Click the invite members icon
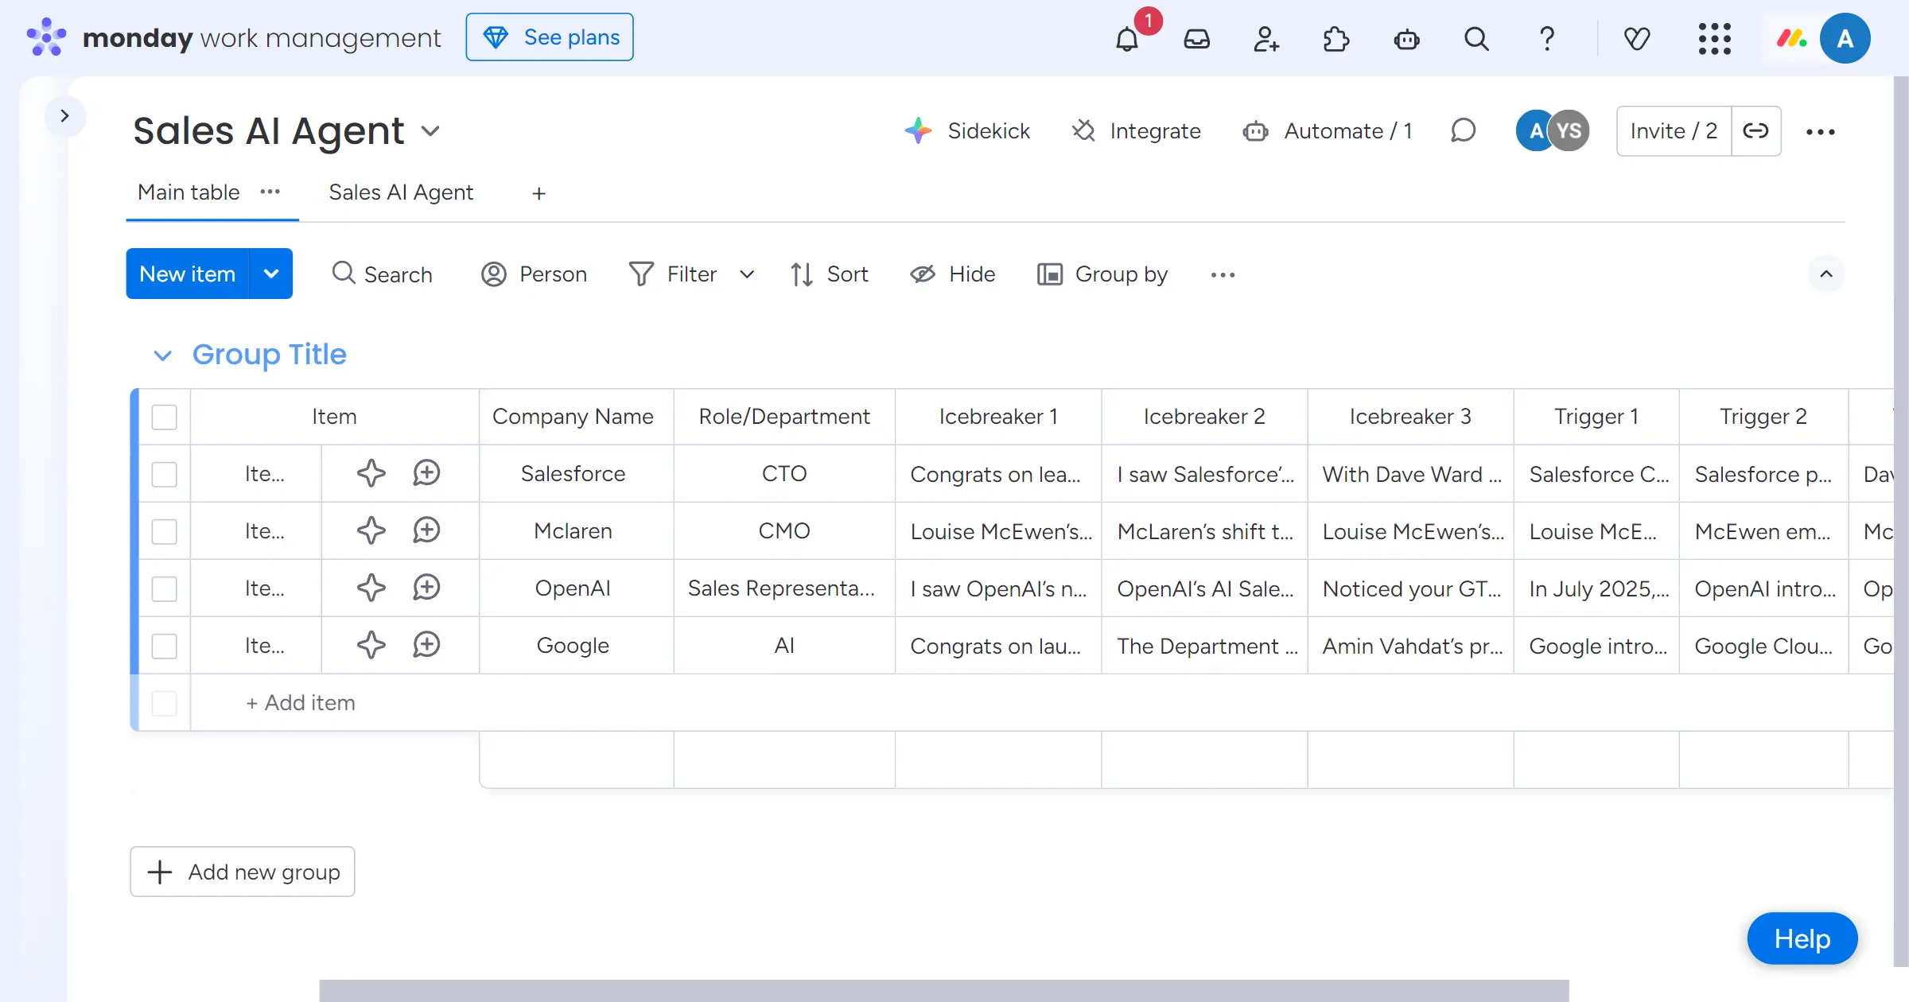The width and height of the screenshot is (1909, 1002). pos(1266,38)
